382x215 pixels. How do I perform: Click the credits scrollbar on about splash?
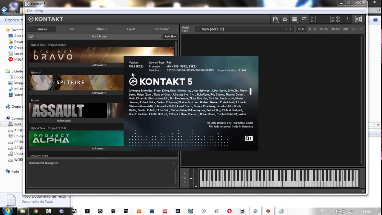(x=250, y=91)
